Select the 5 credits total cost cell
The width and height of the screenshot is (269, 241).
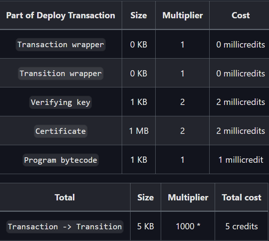tap(242, 226)
